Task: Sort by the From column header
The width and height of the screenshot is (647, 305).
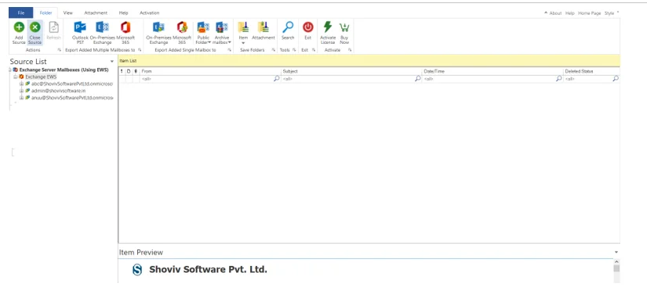Action: tap(210, 71)
